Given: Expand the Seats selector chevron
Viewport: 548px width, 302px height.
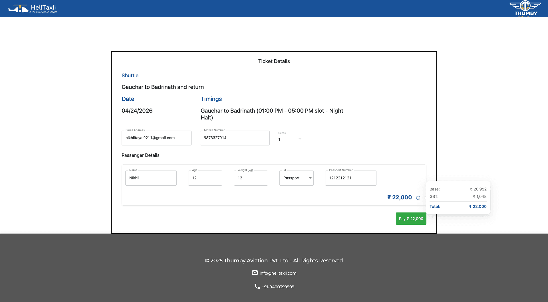Looking at the screenshot, I should tap(299, 139).
